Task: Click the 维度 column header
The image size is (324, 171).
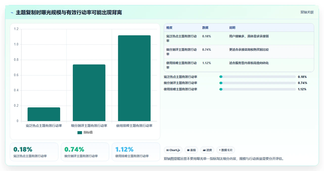Action: coord(169,28)
